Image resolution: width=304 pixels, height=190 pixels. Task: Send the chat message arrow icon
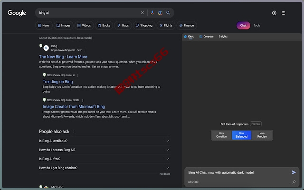294,172
